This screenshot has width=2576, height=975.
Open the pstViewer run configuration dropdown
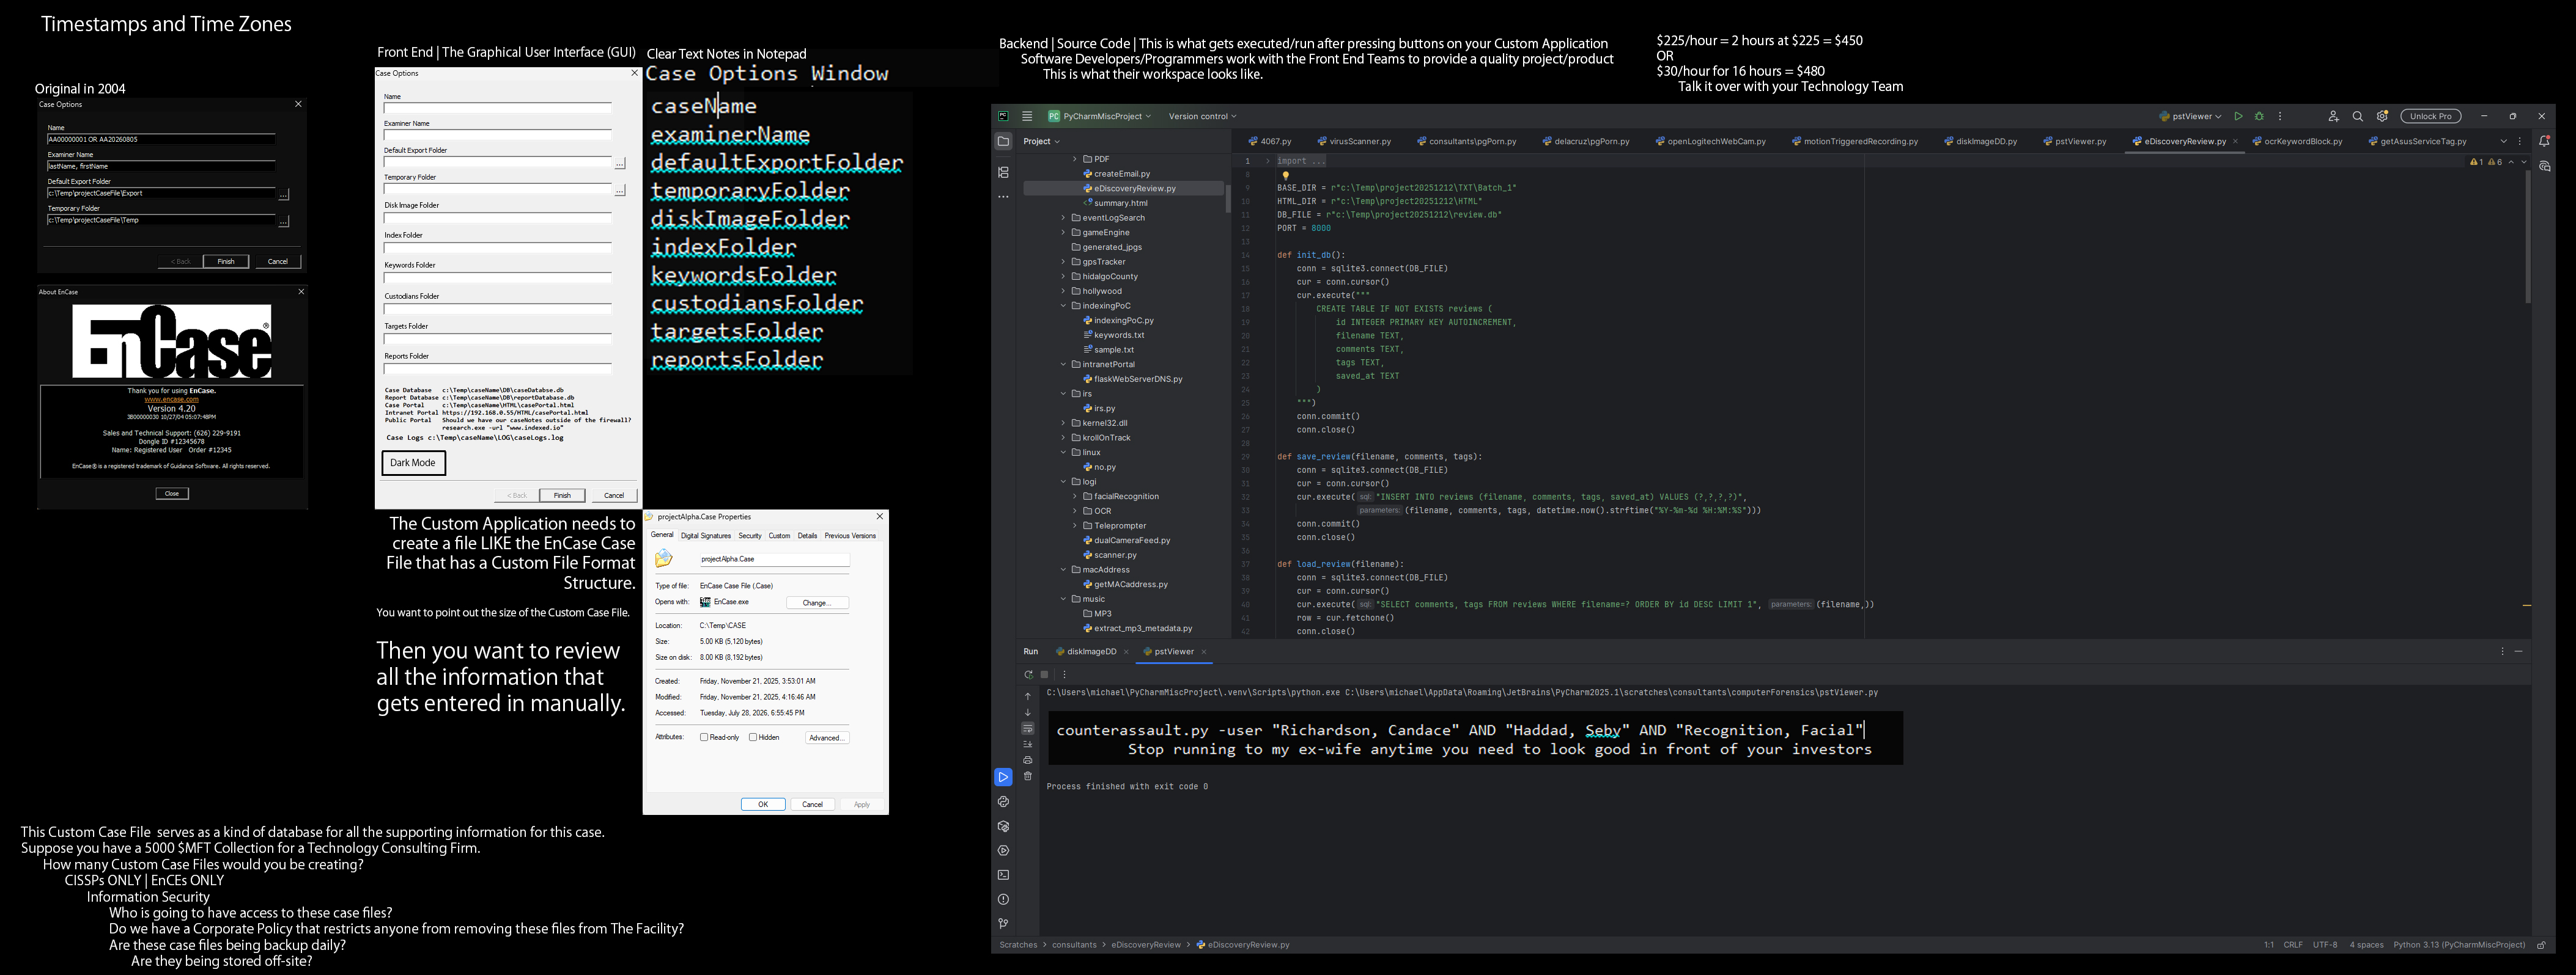pos(2190,117)
